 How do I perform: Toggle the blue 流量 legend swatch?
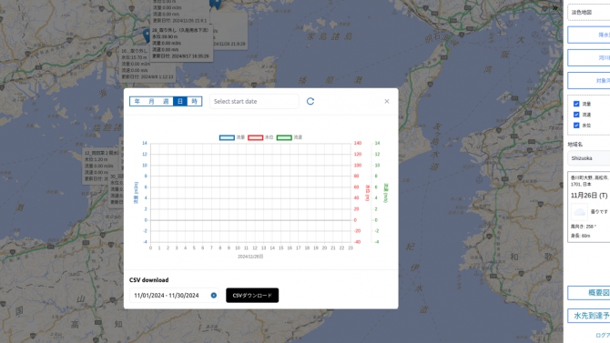[227, 137]
